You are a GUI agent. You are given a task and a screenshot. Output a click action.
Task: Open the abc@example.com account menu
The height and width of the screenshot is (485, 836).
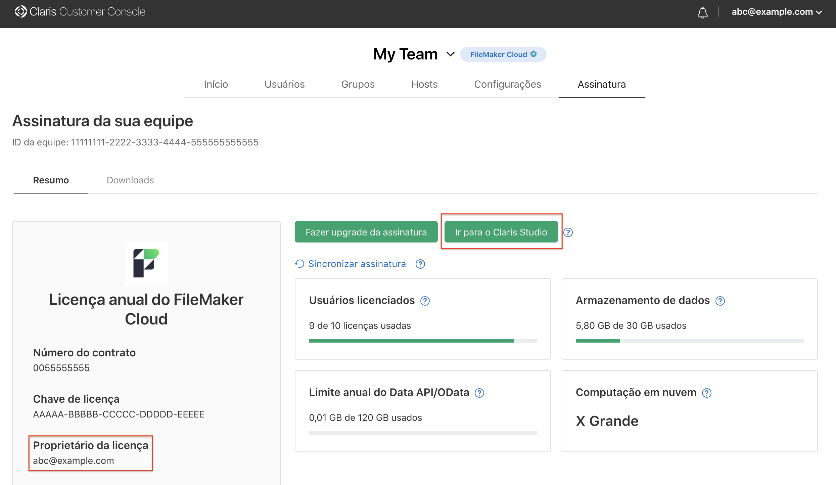(776, 12)
